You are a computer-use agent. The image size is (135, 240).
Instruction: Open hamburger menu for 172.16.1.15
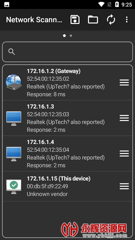124,186
